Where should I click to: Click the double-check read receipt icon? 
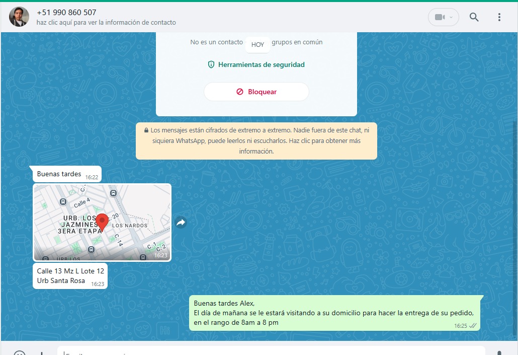(473, 326)
